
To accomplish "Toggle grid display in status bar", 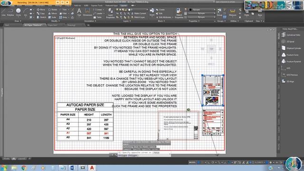I will [199, 162].
